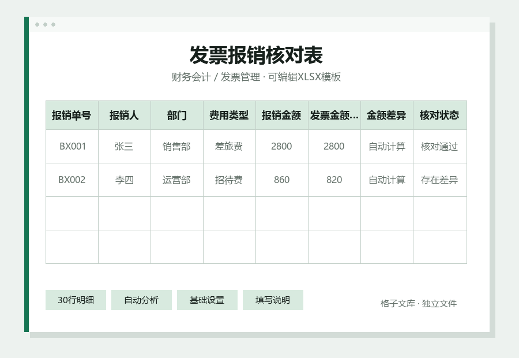Select the 销售部 cell
This screenshot has width=519, height=358.
[x=177, y=146]
